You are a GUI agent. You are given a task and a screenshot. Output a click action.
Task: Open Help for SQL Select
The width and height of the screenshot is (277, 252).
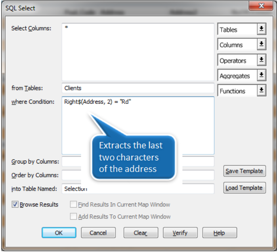coord(219,233)
